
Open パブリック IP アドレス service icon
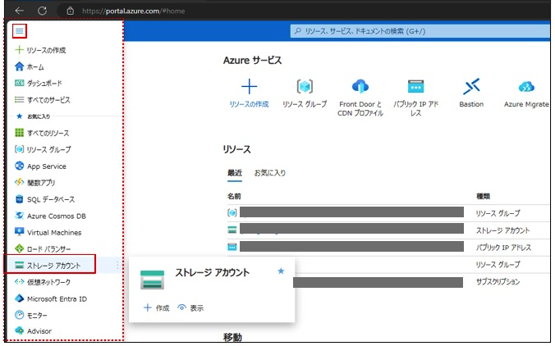point(415,87)
